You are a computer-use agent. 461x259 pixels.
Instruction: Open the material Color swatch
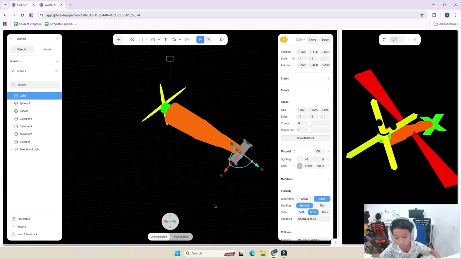pos(300,166)
